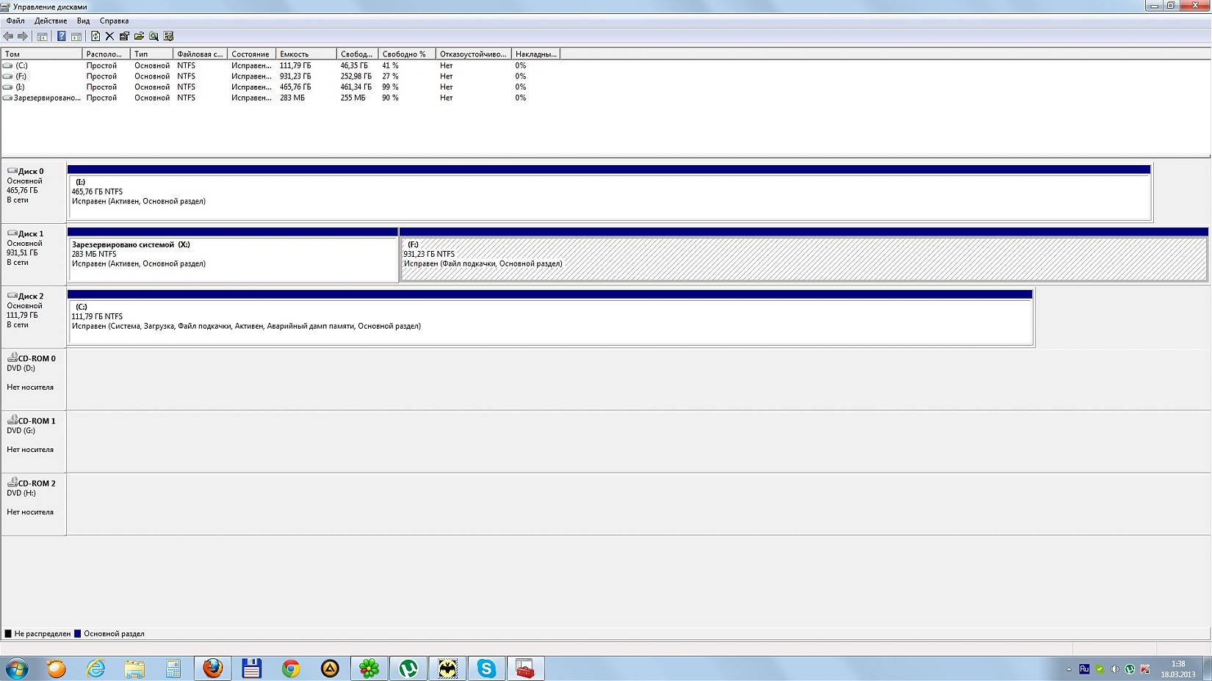
Task: Refresh the disk list with the toolbar icon
Action: (x=95, y=36)
